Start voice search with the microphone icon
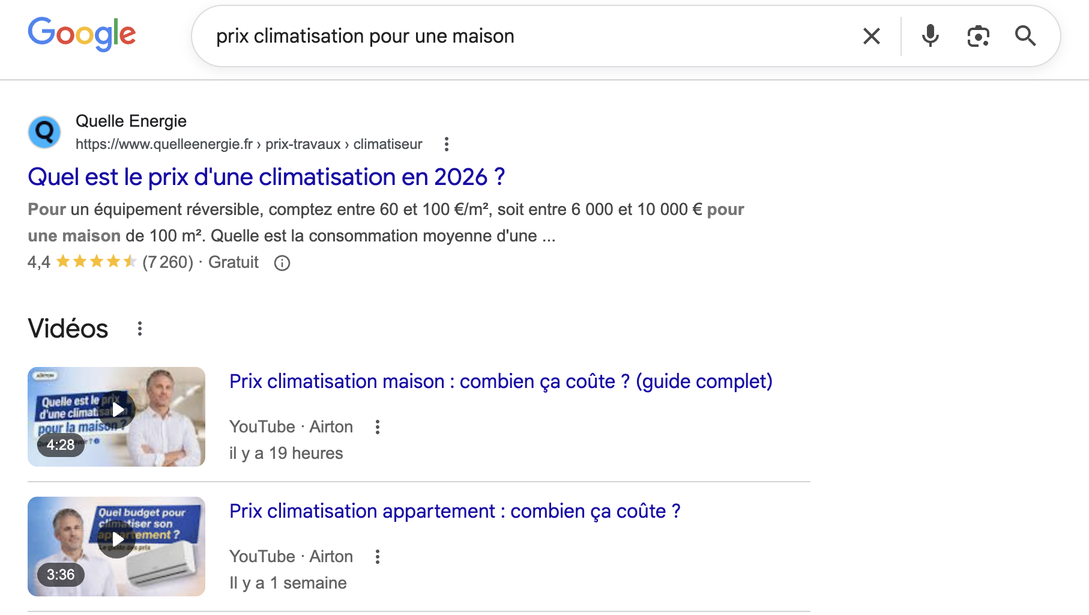The height and width of the screenshot is (615, 1089). [x=930, y=36]
